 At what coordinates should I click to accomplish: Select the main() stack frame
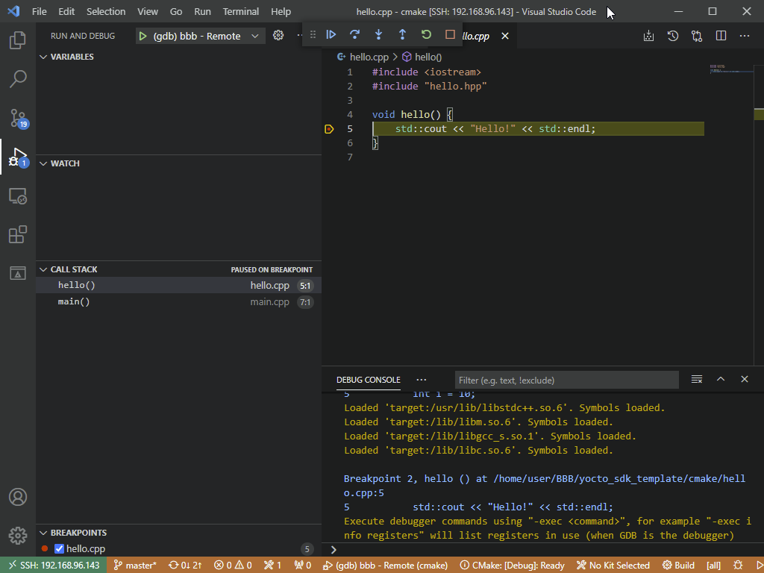pyautogui.click(x=74, y=302)
